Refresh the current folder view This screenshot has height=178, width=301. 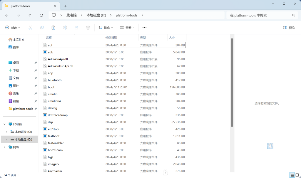tap(41, 15)
